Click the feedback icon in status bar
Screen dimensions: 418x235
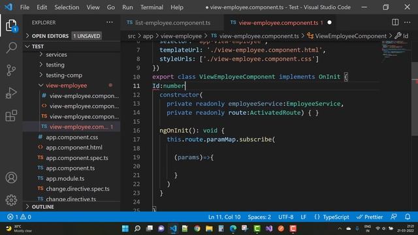[x=394, y=217]
